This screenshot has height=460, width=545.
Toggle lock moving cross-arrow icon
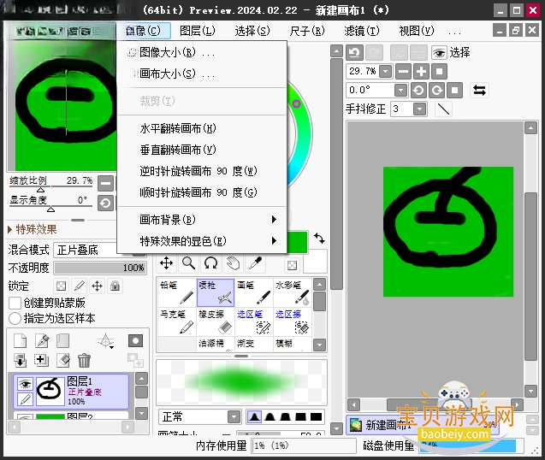pyautogui.click(x=97, y=286)
